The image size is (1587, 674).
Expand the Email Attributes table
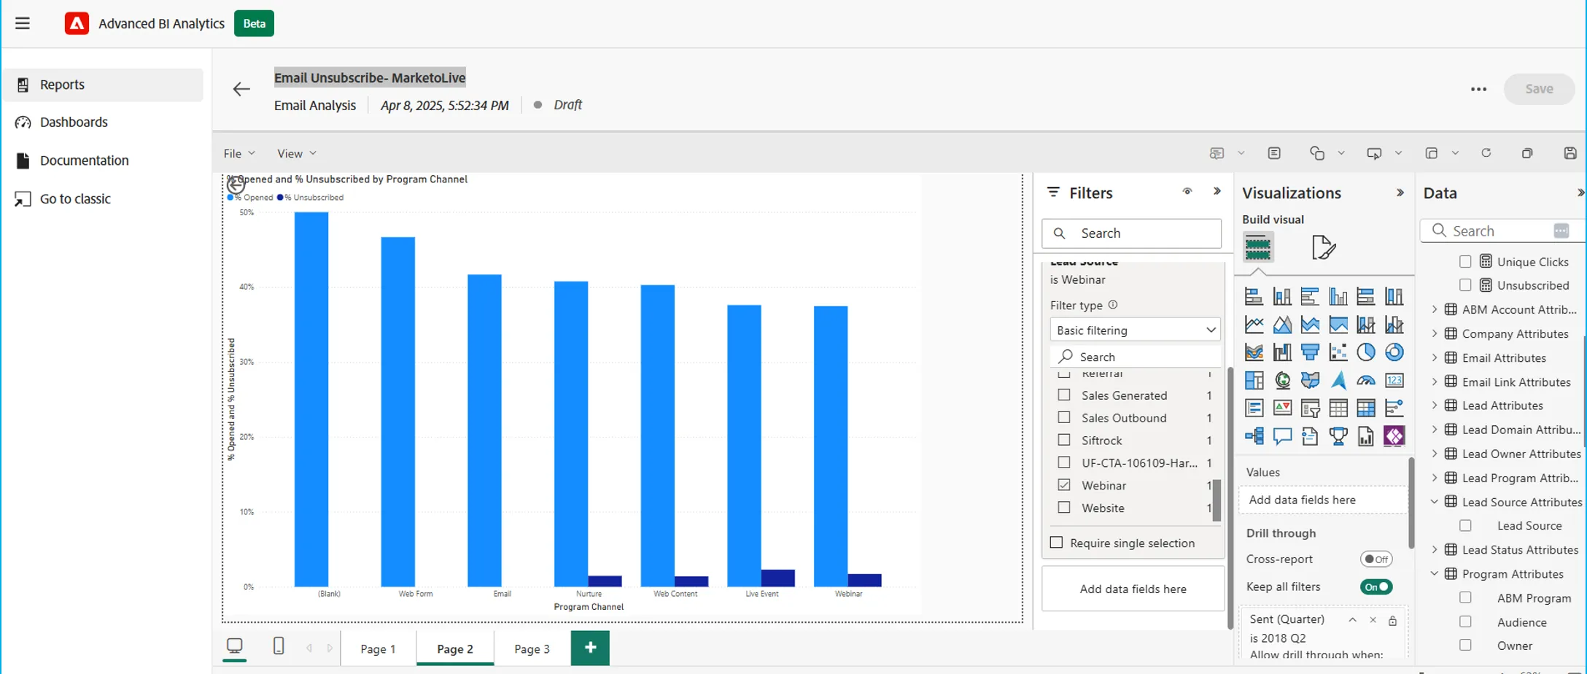click(1435, 357)
